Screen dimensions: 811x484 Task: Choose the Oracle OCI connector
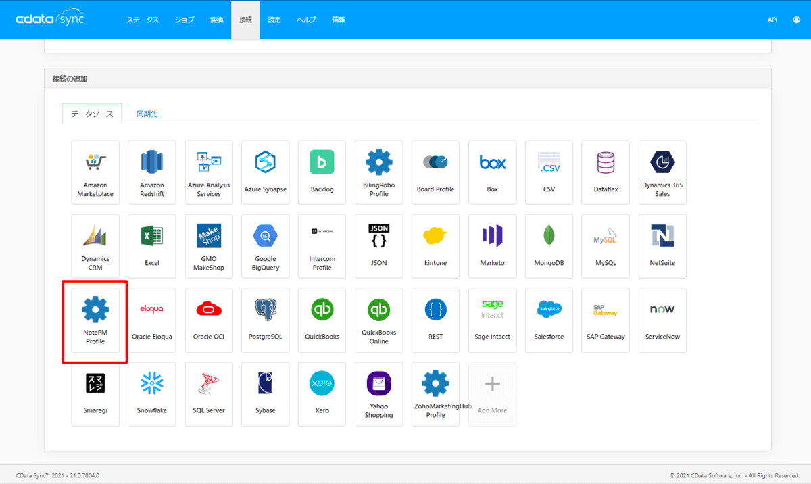click(209, 320)
